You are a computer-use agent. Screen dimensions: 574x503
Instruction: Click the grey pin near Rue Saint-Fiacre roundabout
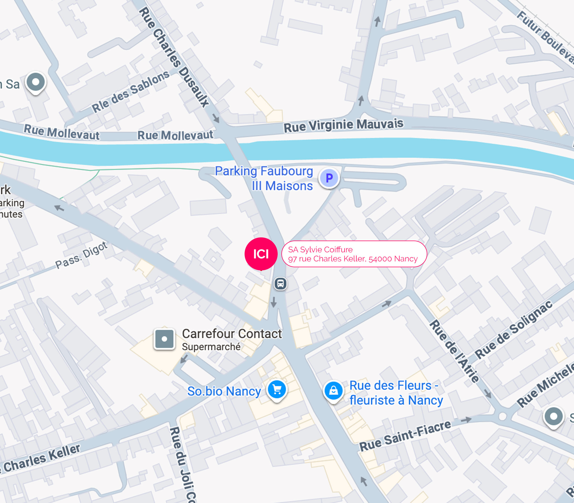tap(553, 418)
